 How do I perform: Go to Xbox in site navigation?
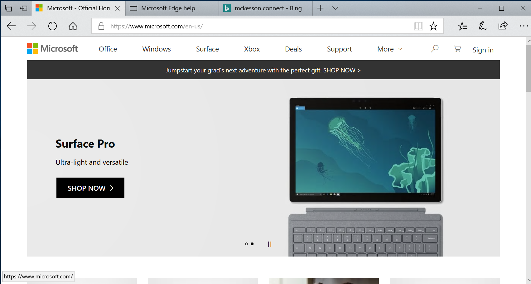252,49
